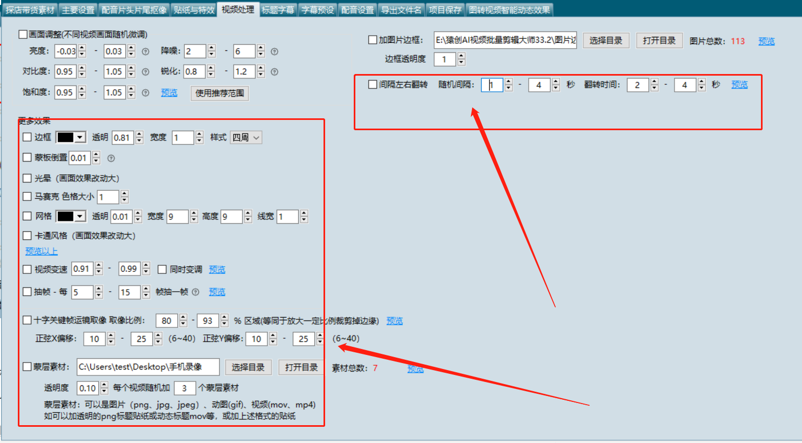Toggle 视频变速 checkbox
The image size is (802, 443).
point(27,269)
